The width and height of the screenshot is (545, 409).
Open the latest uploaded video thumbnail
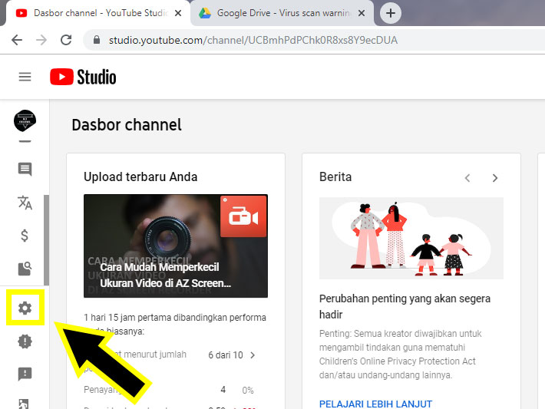point(176,246)
